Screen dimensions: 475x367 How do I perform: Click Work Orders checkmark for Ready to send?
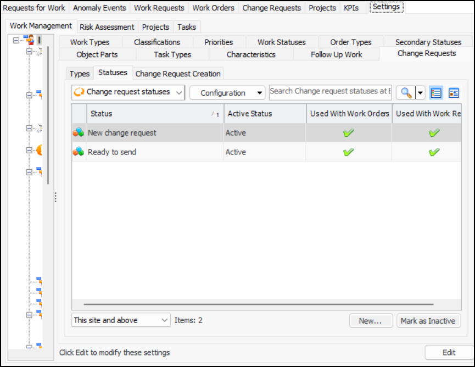[x=348, y=152]
